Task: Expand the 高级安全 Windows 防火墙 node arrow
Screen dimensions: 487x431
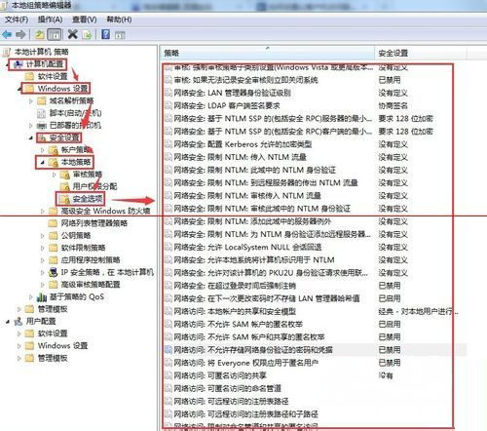Action: pos(43,212)
